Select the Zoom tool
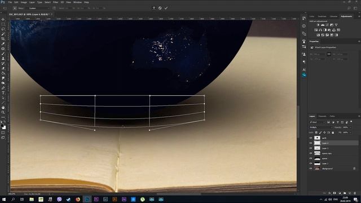This screenshot has height=203, width=361. pos(3,112)
